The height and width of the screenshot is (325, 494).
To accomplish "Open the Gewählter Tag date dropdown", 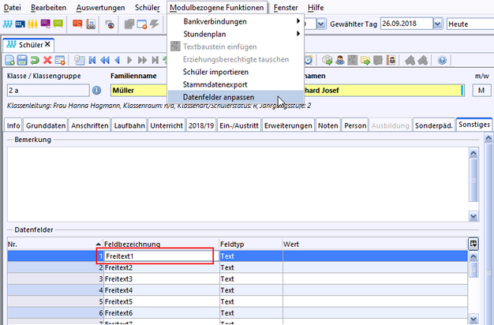I will pos(436,24).
